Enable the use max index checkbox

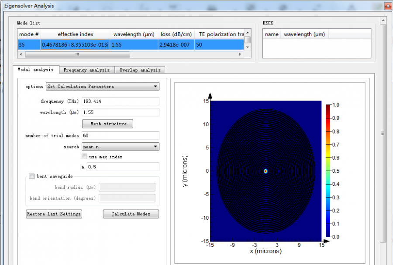tap(85, 157)
